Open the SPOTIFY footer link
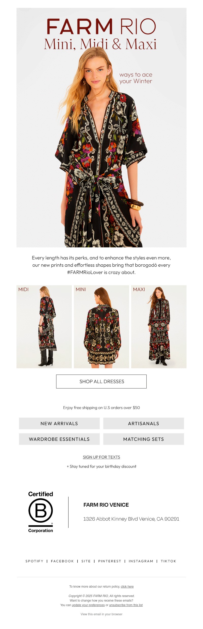Viewport: 203px width, 629px height. (x=35, y=561)
